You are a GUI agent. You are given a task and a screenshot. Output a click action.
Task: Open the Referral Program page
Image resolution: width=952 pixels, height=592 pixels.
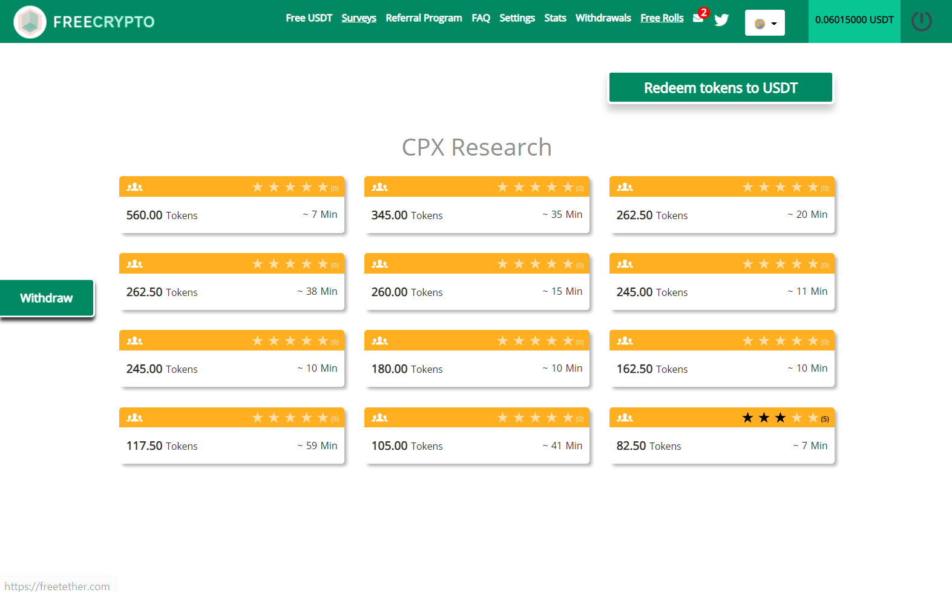point(424,18)
